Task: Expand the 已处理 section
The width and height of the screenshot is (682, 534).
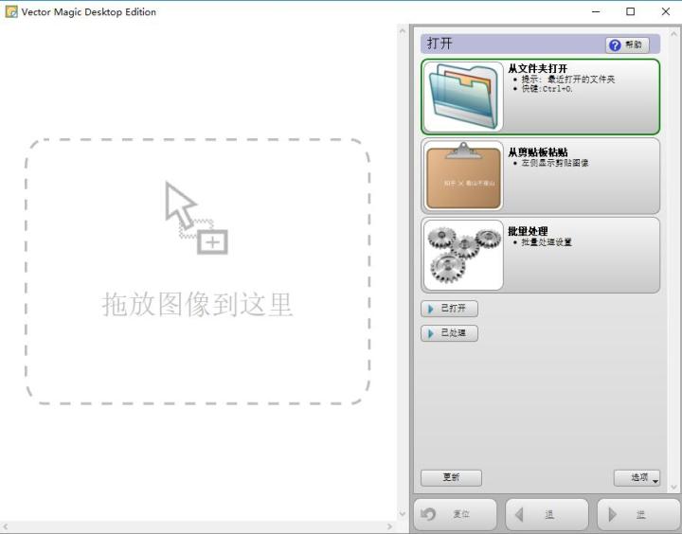Action: 449,333
